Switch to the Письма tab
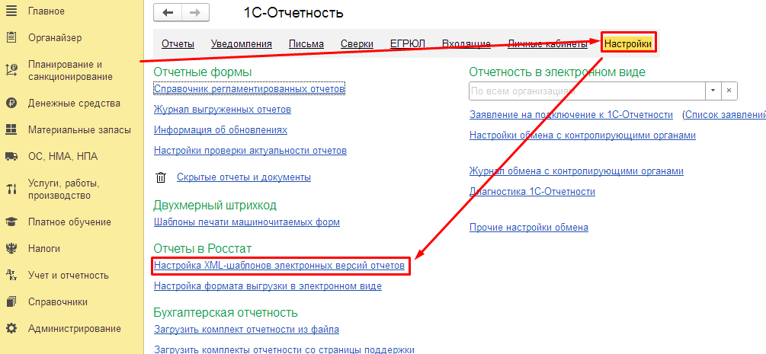Image resolution: width=766 pixels, height=354 pixels. 306,44
